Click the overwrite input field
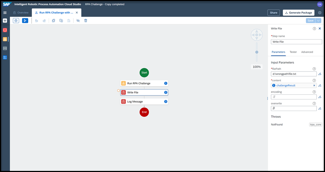 coord(294,108)
